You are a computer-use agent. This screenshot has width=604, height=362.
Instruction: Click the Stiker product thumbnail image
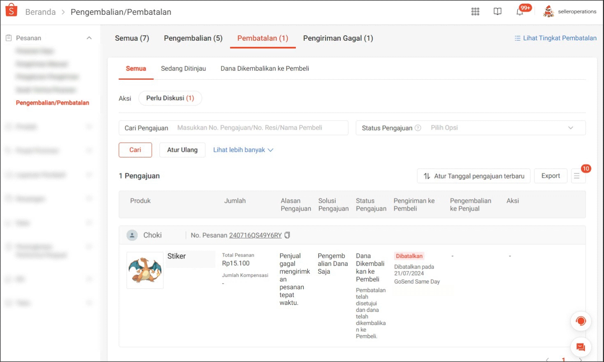tap(145, 270)
